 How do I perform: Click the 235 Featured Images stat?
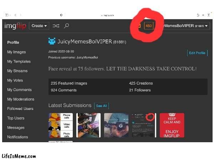[x=69, y=83]
